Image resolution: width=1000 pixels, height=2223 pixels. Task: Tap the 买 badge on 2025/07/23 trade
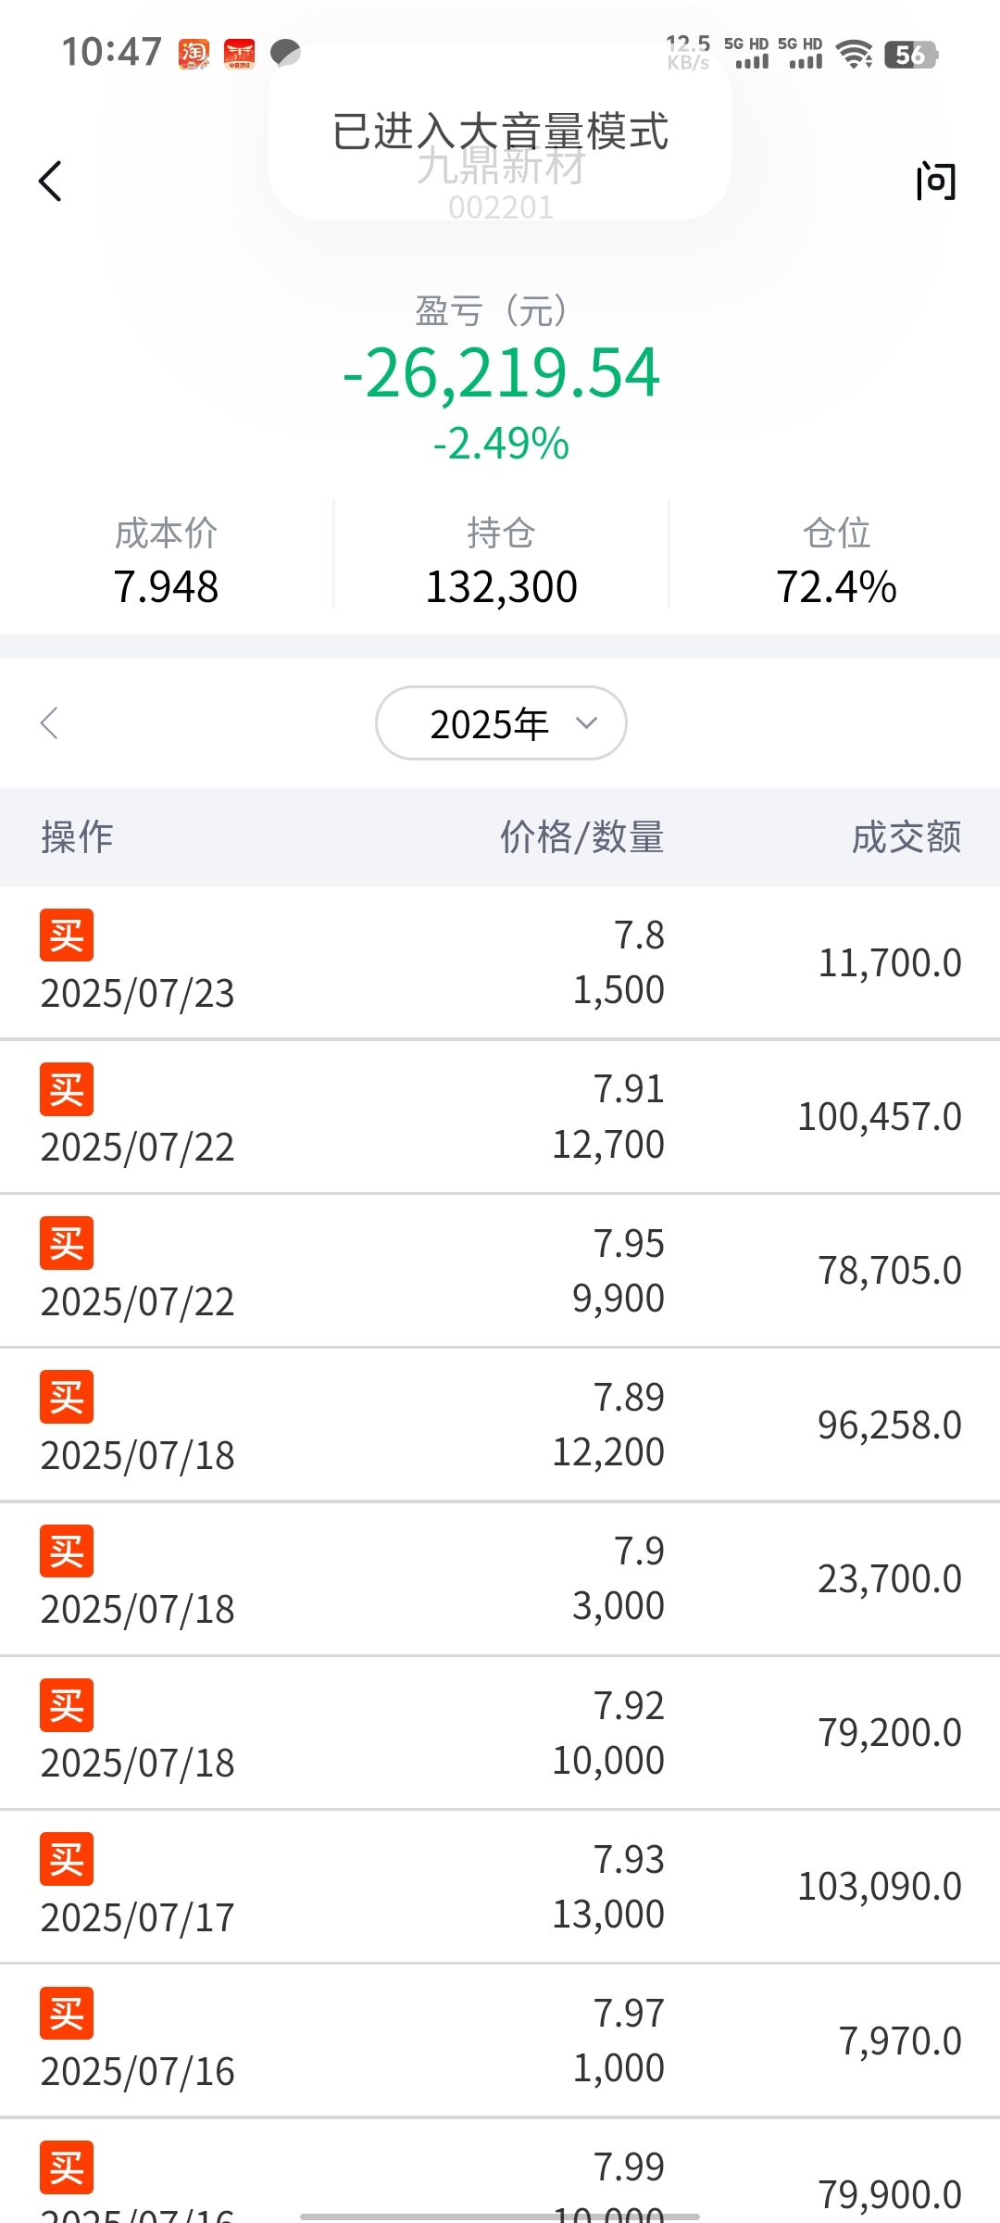(x=67, y=936)
